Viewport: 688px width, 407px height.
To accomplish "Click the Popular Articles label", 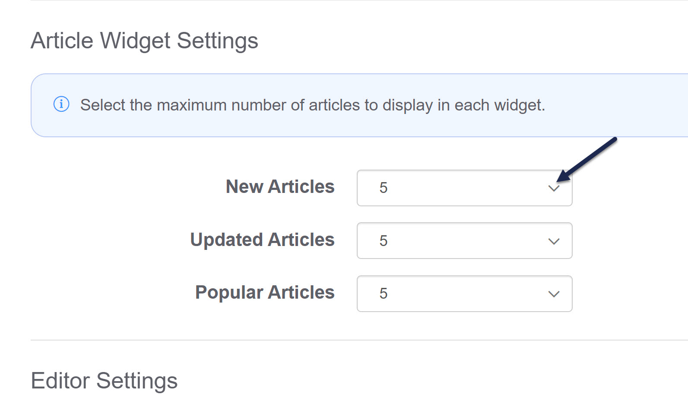I will pos(265,293).
